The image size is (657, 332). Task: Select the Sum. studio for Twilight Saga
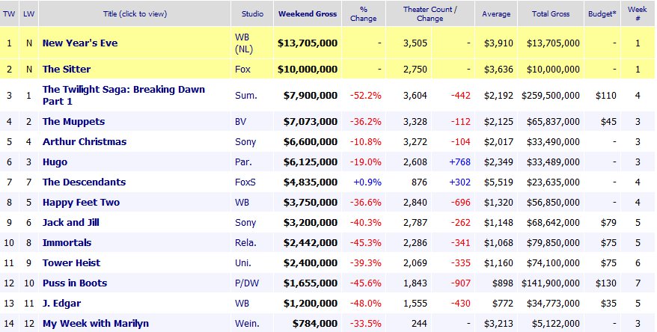tap(246, 96)
